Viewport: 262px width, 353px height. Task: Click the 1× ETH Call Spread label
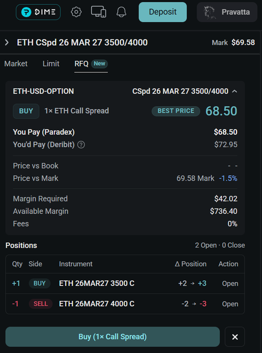pyautogui.click(x=77, y=111)
